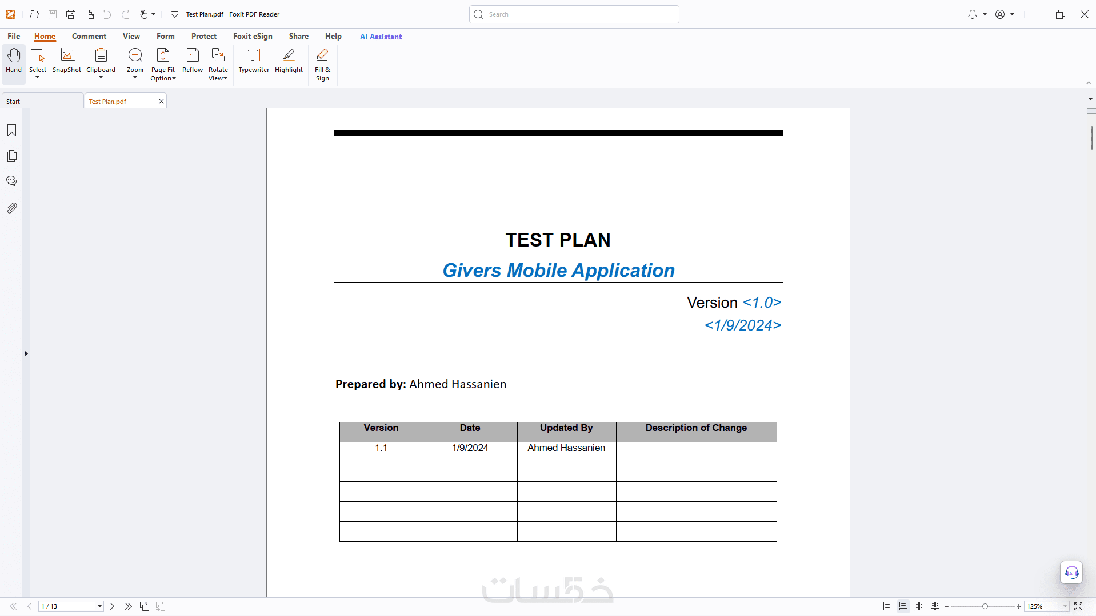Close the Test Plan.pdf tab
The image size is (1096, 616).
[162, 102]
